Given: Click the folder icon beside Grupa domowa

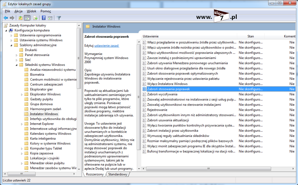Looking at the screenshot, I should [26, 104].
